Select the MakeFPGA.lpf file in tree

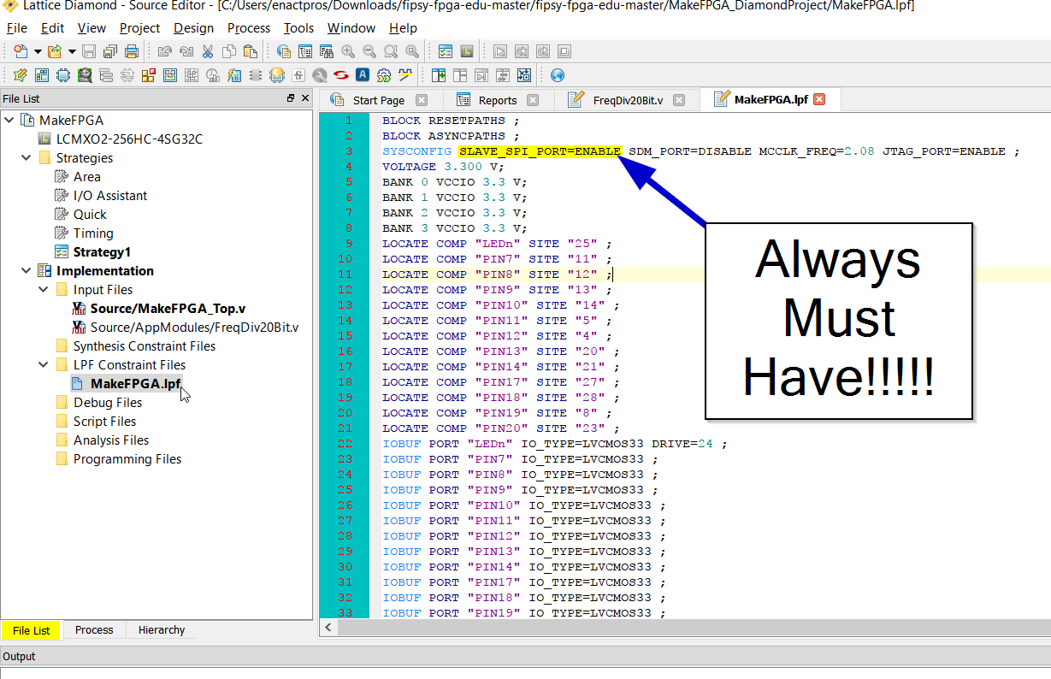tap(135, 384)
